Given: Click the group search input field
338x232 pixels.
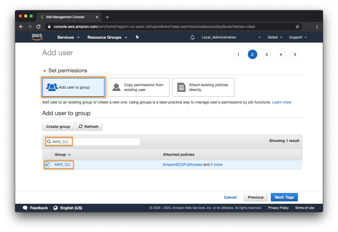Looking at the screenshot, I should (93, 141).
